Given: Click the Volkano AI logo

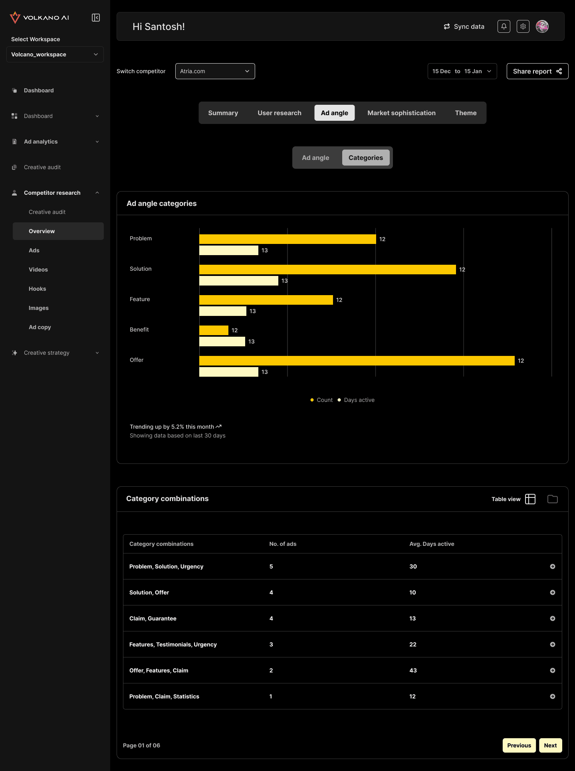Looking at the screenshot, I should point(40,18).
